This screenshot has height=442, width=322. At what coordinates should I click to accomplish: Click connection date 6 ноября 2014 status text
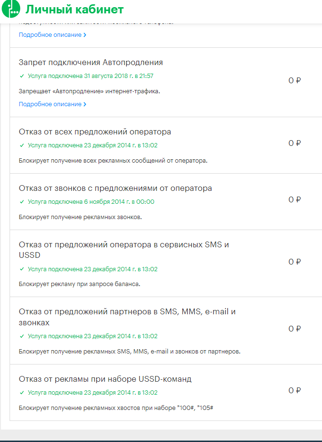click(91, 202)
